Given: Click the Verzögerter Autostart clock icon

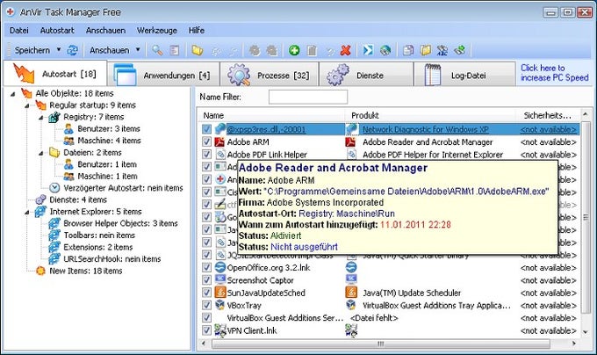Looking at the screenshot, I should [54, 188].
